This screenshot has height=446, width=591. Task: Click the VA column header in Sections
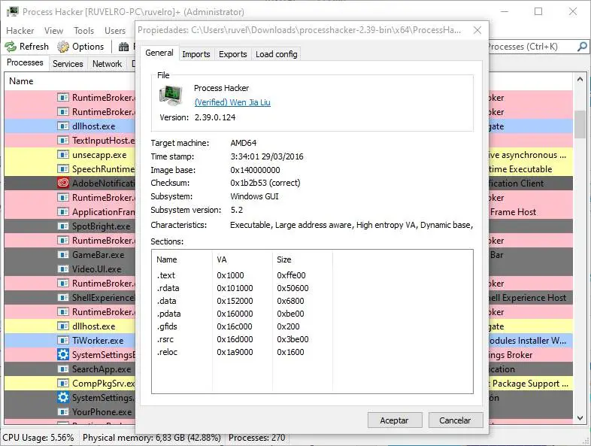pos(242,259)
